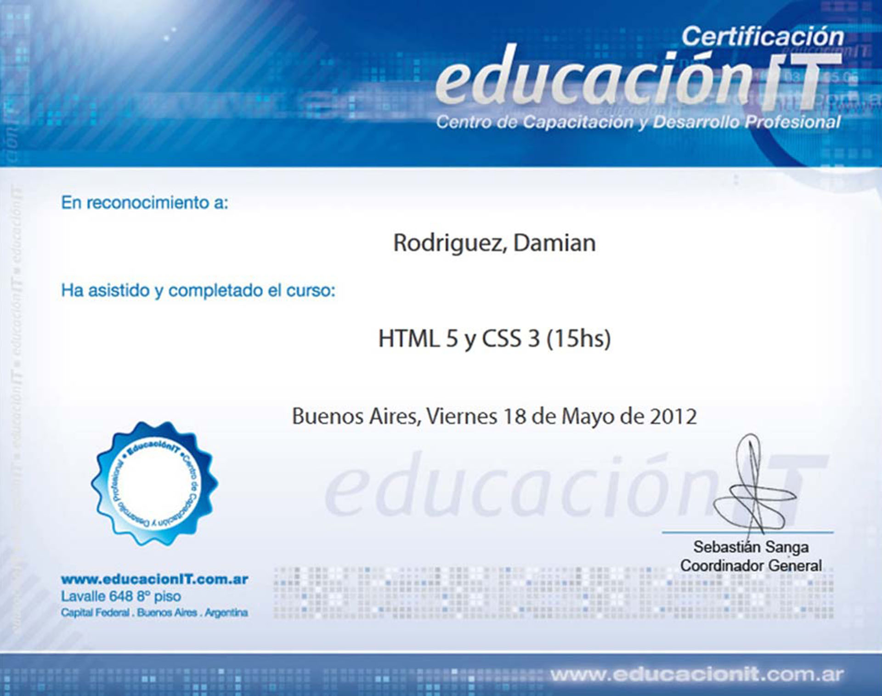Open www.educacionit.com.ar link in footer bar

point(697,674)
